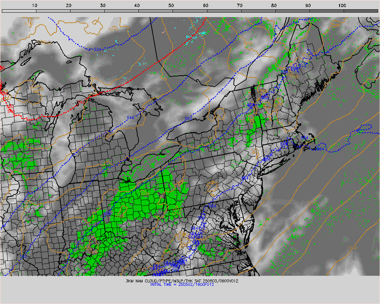Image resolution: width=380 pixels, height=304 pixels.
Task: Click the blue '534' thickness contour label
Action: [98, 49]
